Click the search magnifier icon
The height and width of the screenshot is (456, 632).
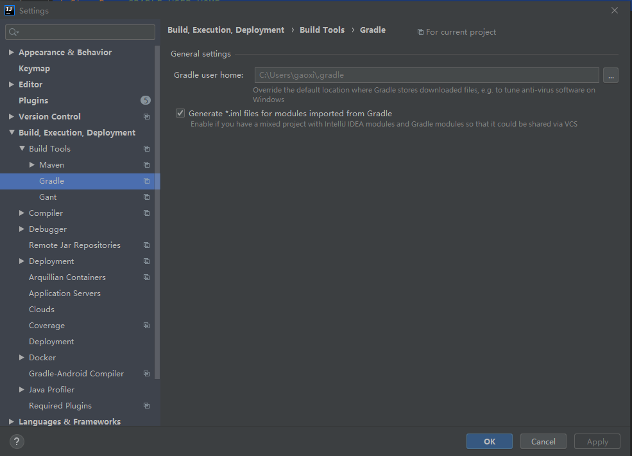pos(13,32)
